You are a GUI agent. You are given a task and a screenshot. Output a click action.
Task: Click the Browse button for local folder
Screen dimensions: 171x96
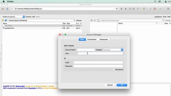[79, 21]
